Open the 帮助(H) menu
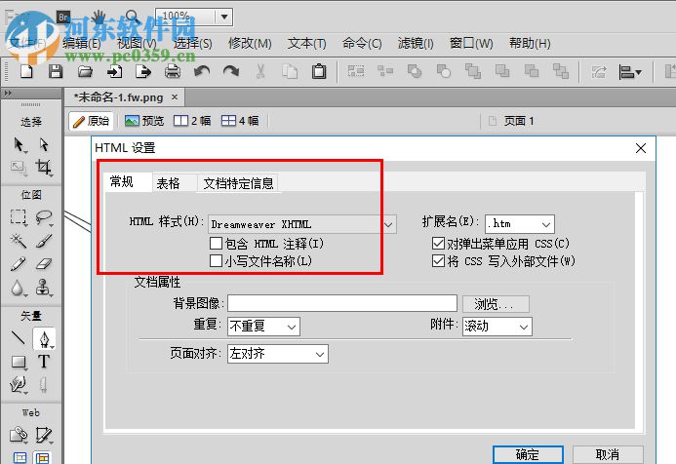This screenshot has width=676, height=464. 530,44
